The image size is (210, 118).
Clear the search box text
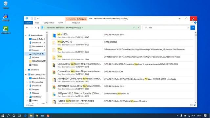tap(188, 28)
